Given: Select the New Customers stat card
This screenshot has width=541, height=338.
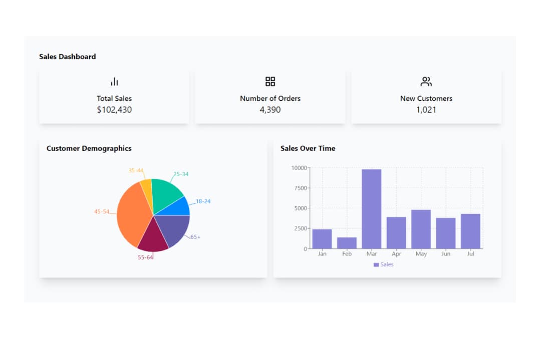Looking at the screenshot, I should 426,96.
